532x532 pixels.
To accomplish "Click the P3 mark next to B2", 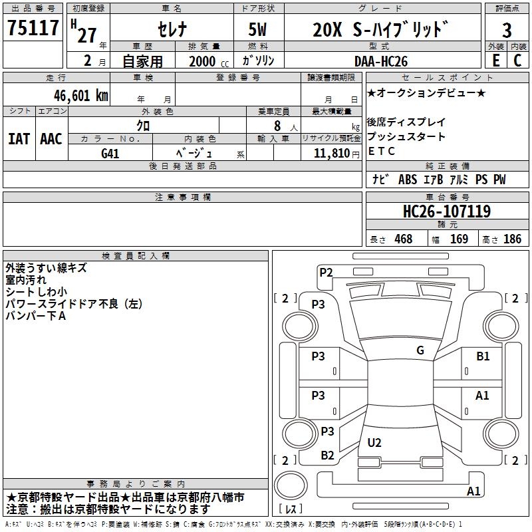I will 327,431.
